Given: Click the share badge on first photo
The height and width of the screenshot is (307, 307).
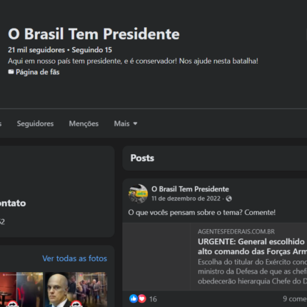Looking at the screenshot, I should [x=13, y=304].
